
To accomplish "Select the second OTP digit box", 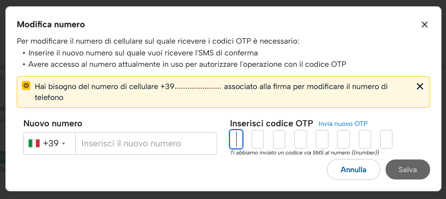I will click(258, 139).
